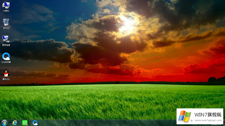The width and height of the screenshot is (225, 126).
Task: Click the 腾讯QQ text label
Action: (6, 79)
